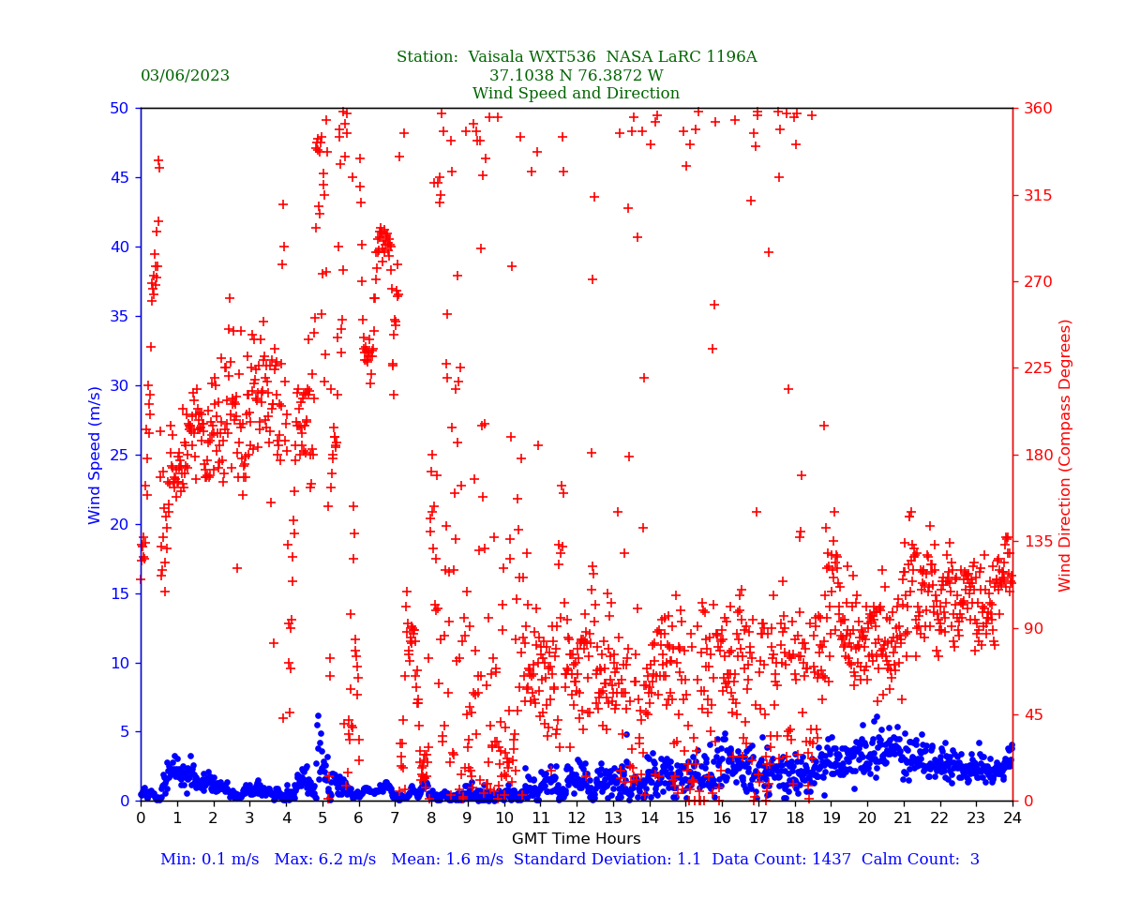Screen dimensions: 1125x900
Task: Click the 'Wind Speed (m/s)' axis label
Action: [x=96, y=455]
